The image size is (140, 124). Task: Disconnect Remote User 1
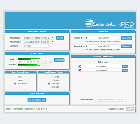click(127, 38)
